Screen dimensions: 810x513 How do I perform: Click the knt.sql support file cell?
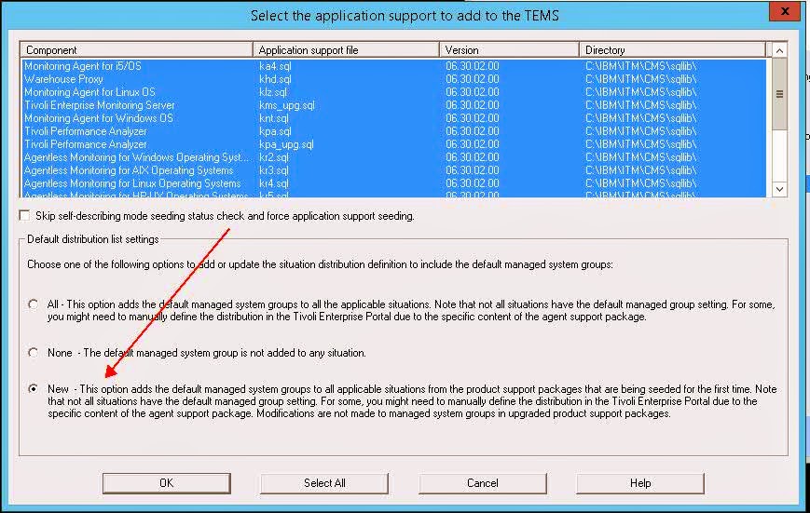(274, 118)
